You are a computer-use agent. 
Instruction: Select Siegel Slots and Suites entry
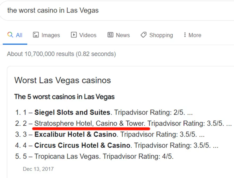pos(72,112)
